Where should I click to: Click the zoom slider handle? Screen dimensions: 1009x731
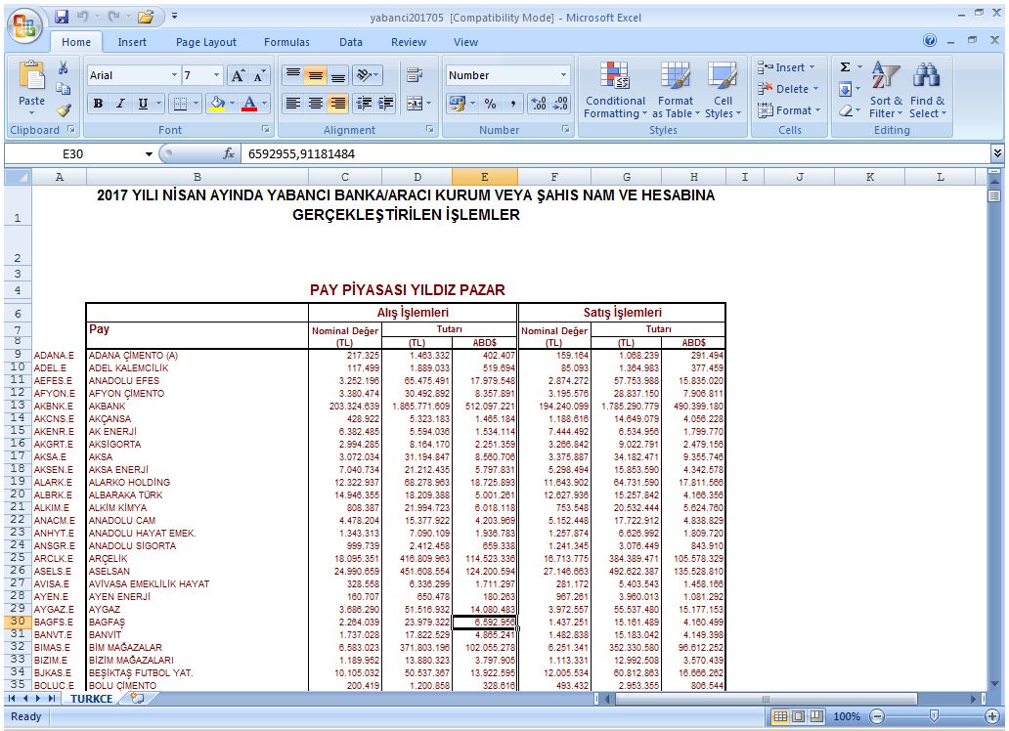click(934, 716)
